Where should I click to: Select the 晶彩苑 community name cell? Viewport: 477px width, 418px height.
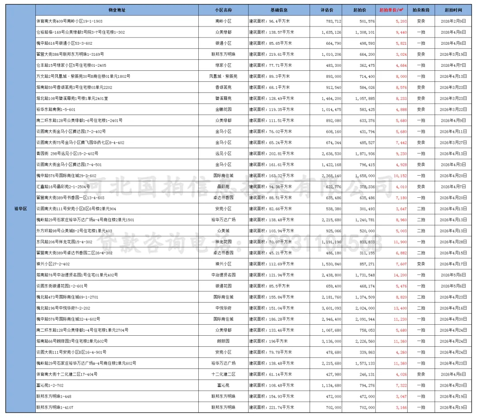(223, 187)
